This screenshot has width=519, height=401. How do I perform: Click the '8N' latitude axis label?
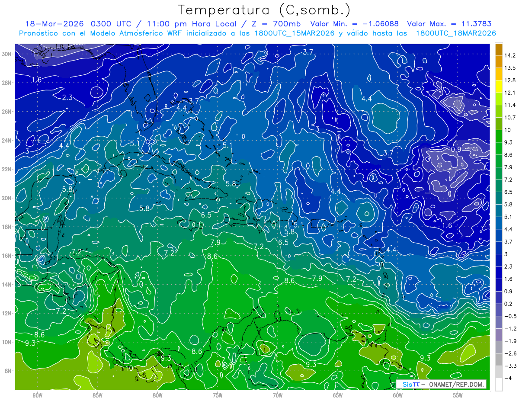9,371
